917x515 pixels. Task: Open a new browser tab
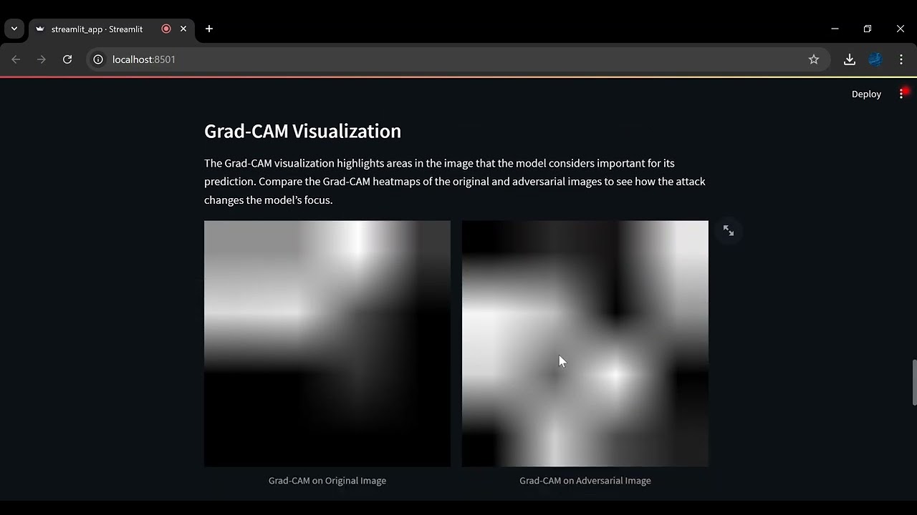(x=209, y=29)
